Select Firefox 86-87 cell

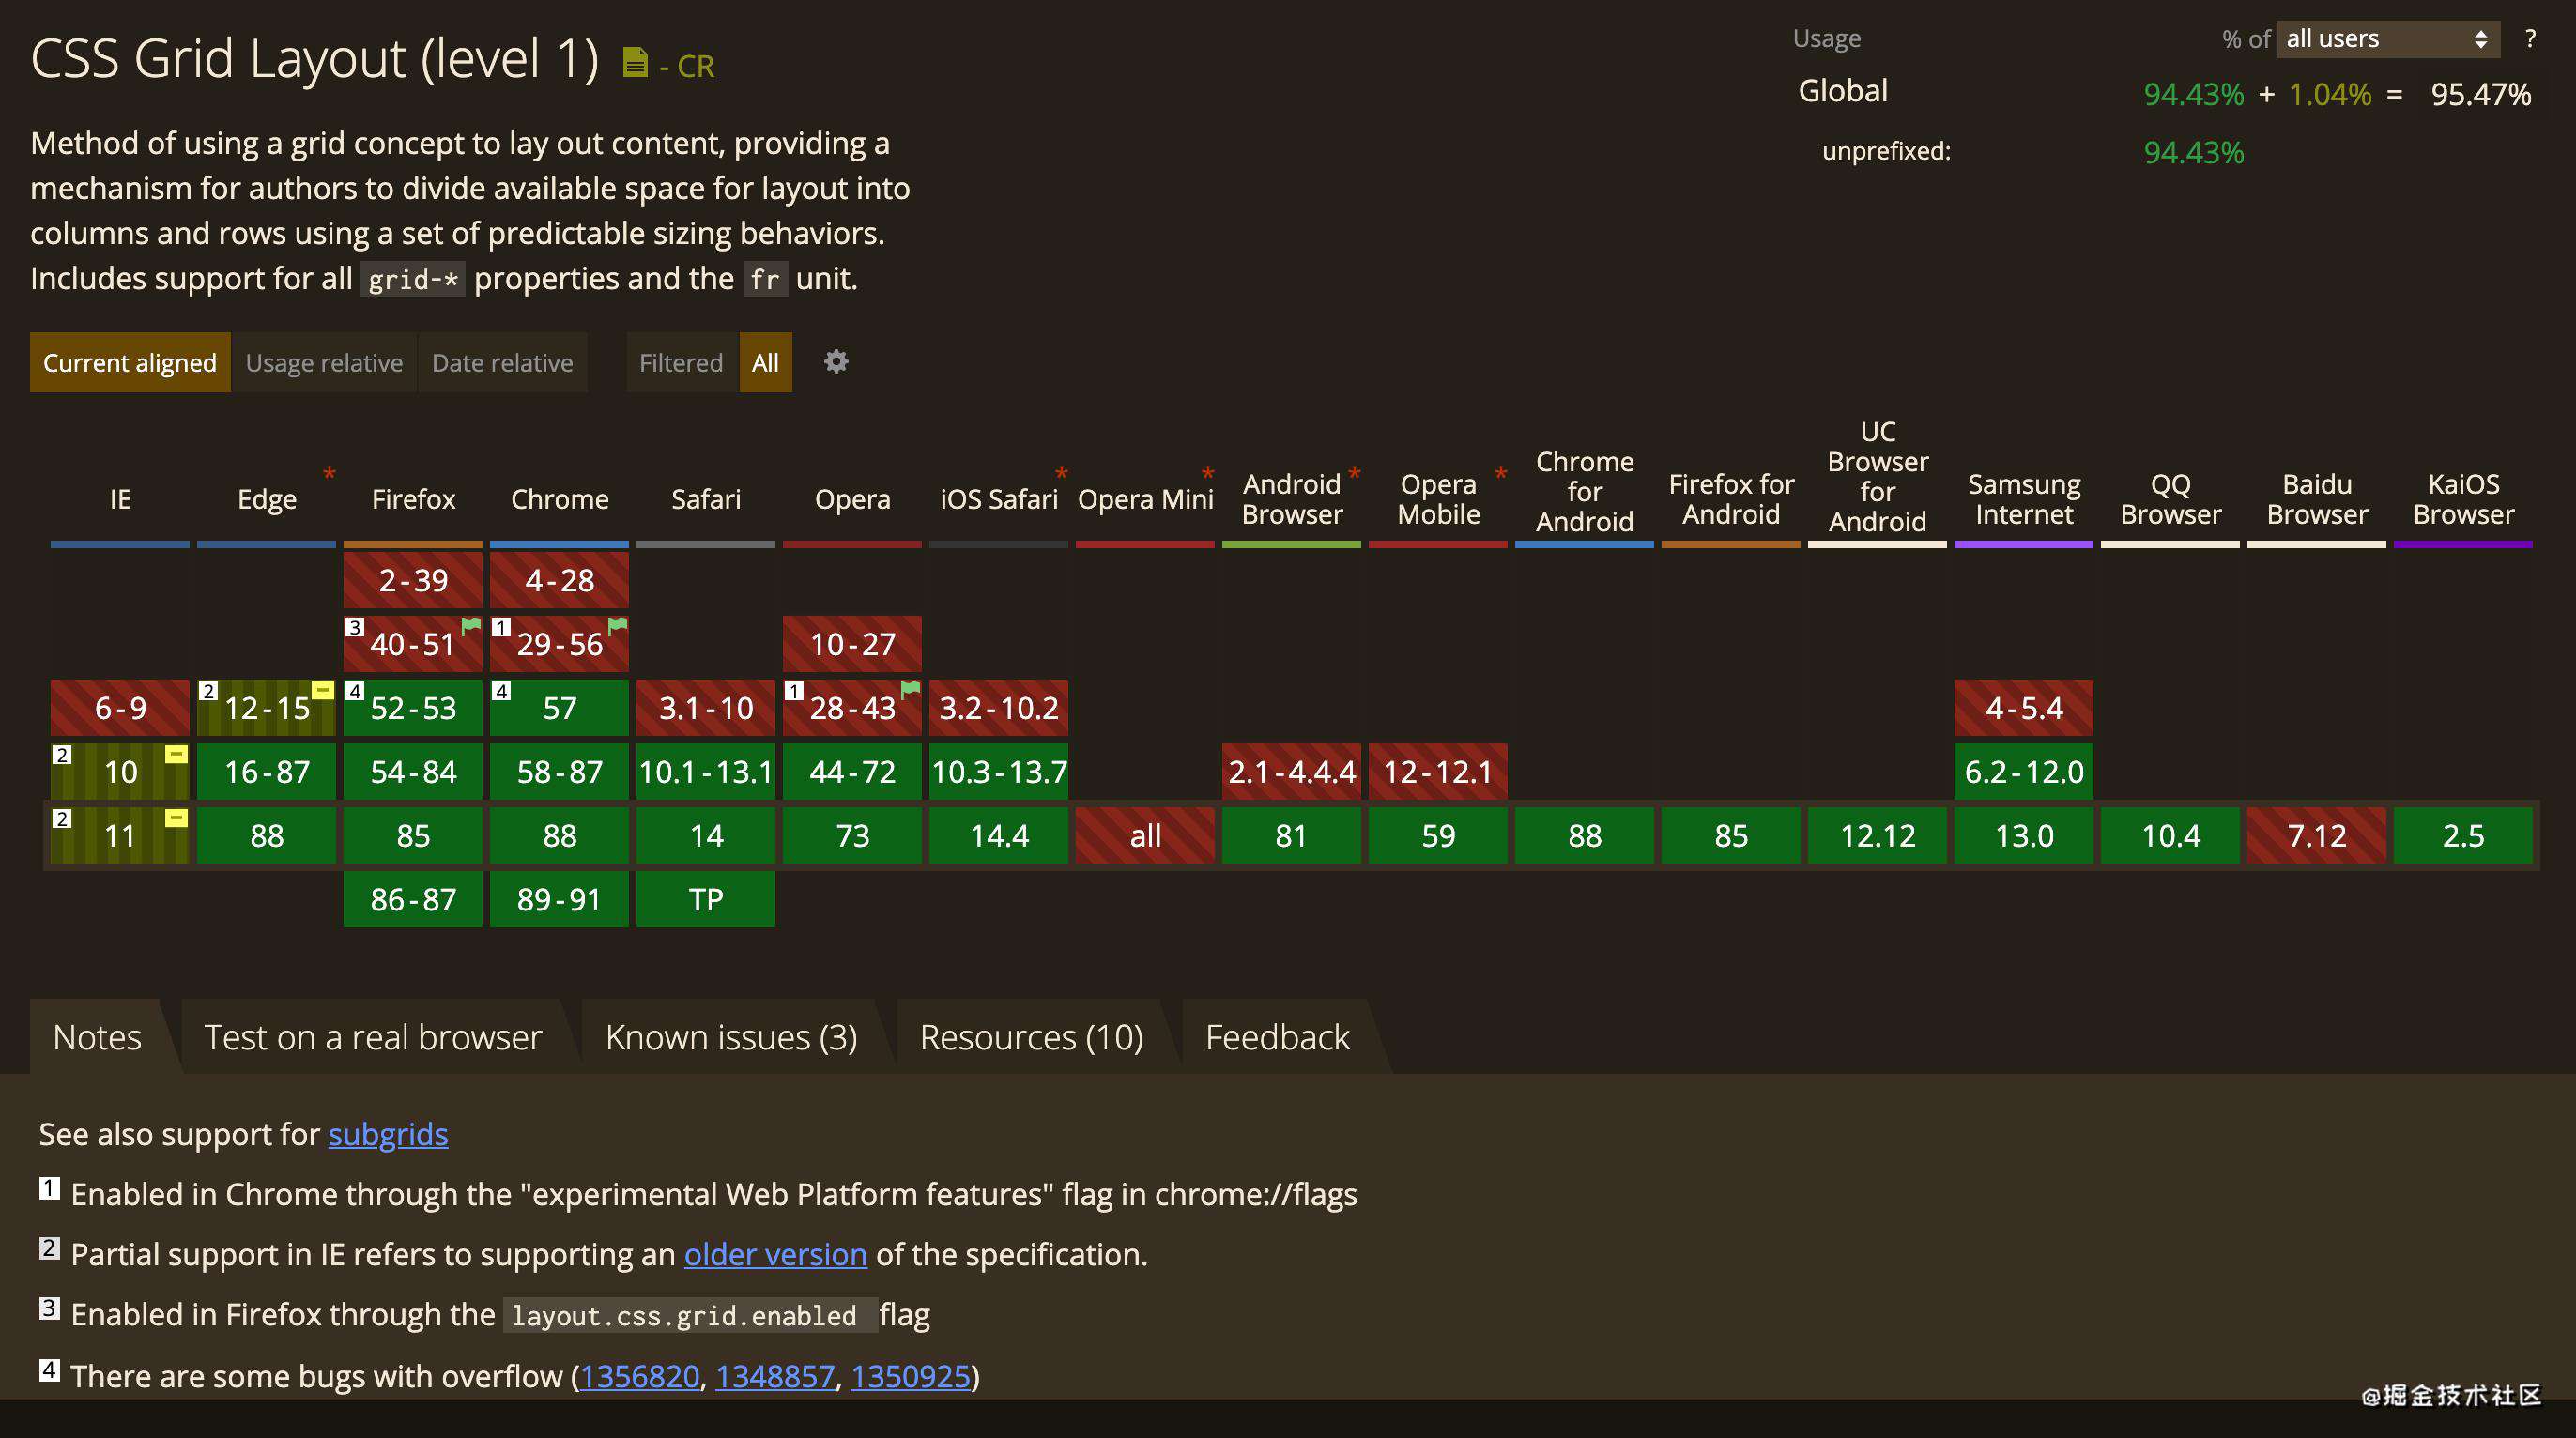(413, 899)
